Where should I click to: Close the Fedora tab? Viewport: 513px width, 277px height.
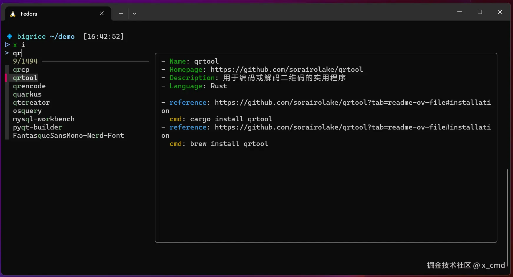[x=102, y=14]
